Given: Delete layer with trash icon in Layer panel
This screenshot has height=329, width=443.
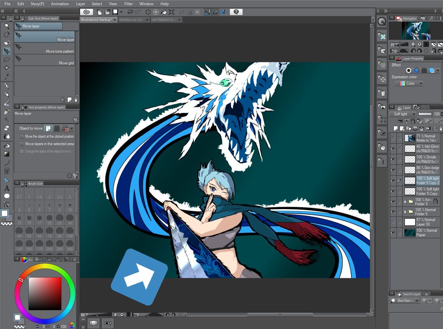Looking at the screenshot, I should click(441, 128).
